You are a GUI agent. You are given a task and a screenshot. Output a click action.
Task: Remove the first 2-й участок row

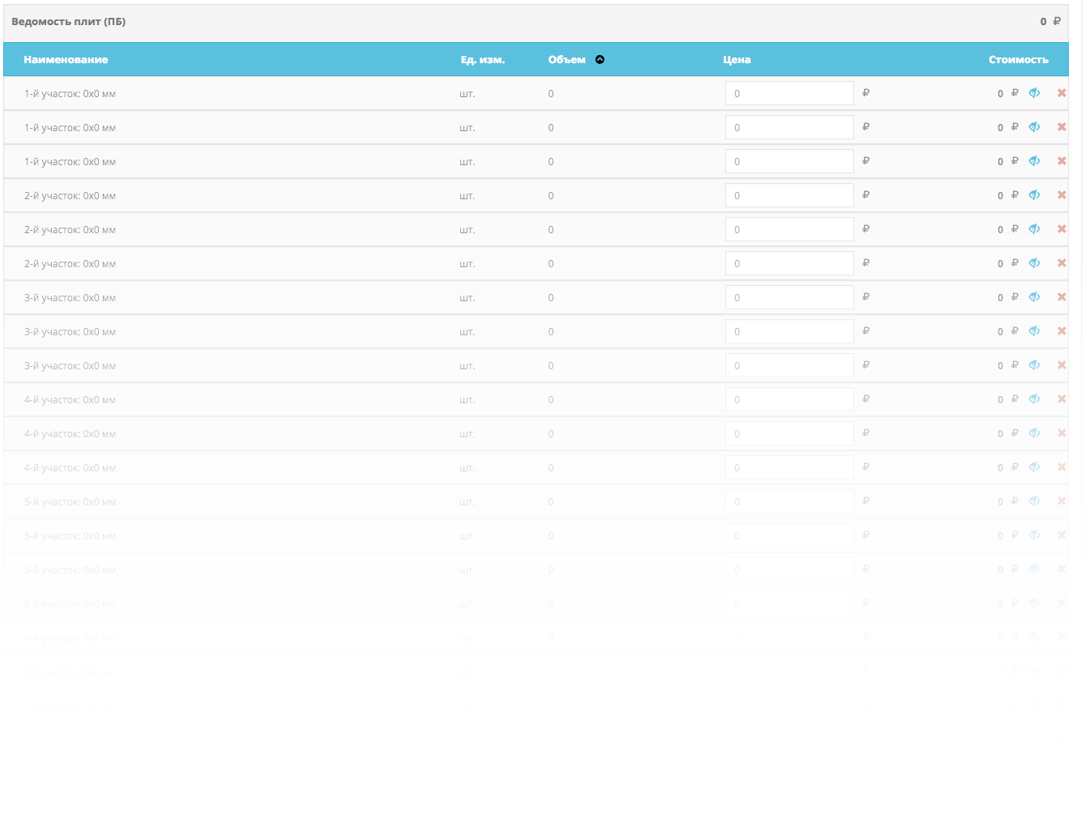tap(1061, 195)
